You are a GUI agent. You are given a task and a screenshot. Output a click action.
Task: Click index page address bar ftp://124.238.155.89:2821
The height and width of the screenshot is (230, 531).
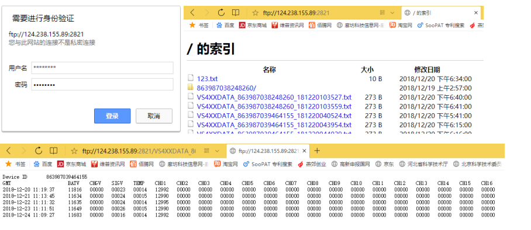coord(296,13)
